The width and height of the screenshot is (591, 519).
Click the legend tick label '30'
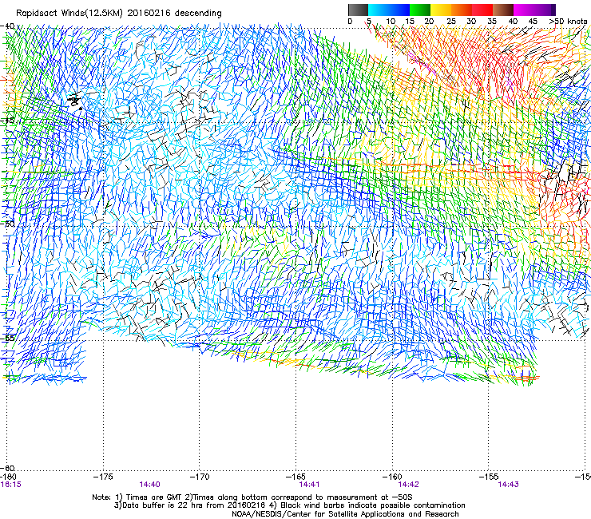coord(471,22)
